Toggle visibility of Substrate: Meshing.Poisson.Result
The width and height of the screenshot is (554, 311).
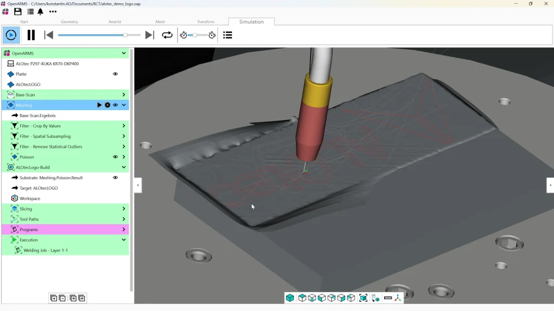(x=115, y=178)
